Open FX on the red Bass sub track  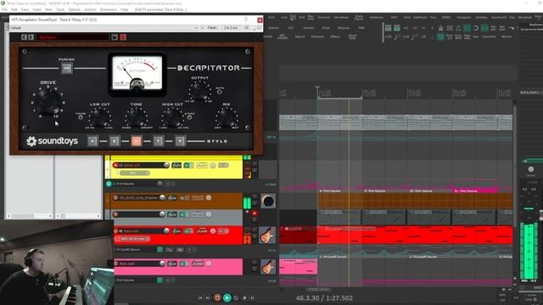(x=176, y=231)
